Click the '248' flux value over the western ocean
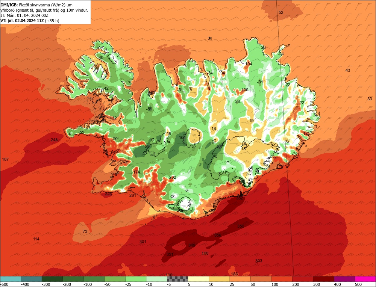The height and width of the screenshot is (287, 376). click(54, 140)
